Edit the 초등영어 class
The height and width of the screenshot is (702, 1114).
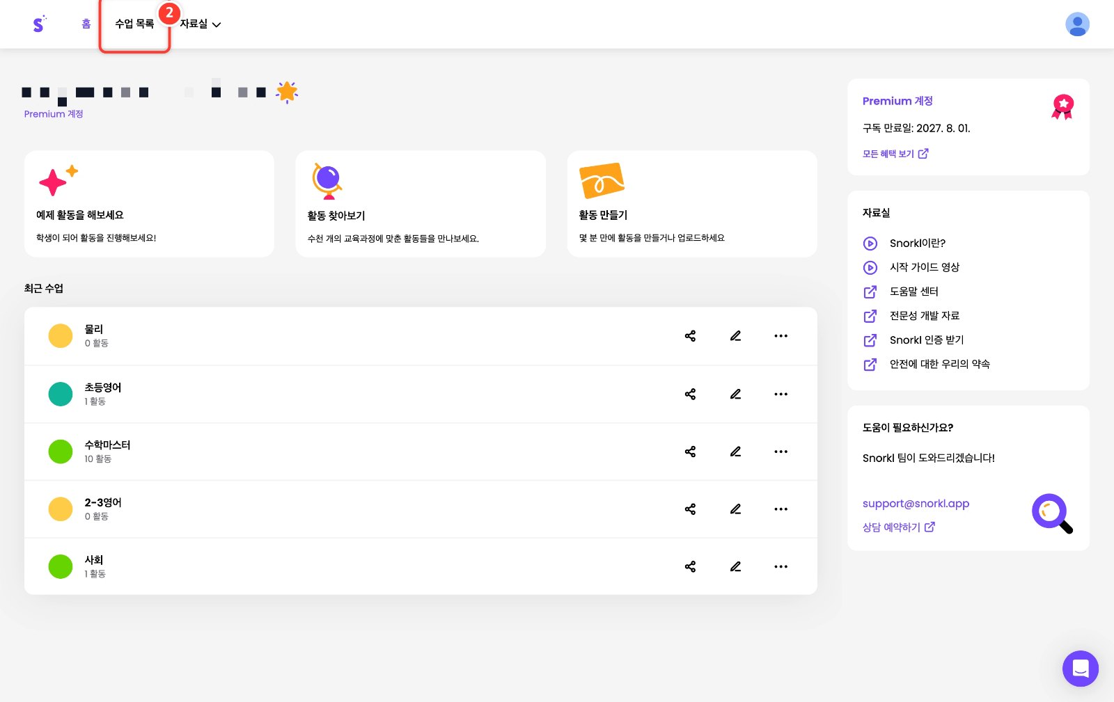tap(735, 394)
